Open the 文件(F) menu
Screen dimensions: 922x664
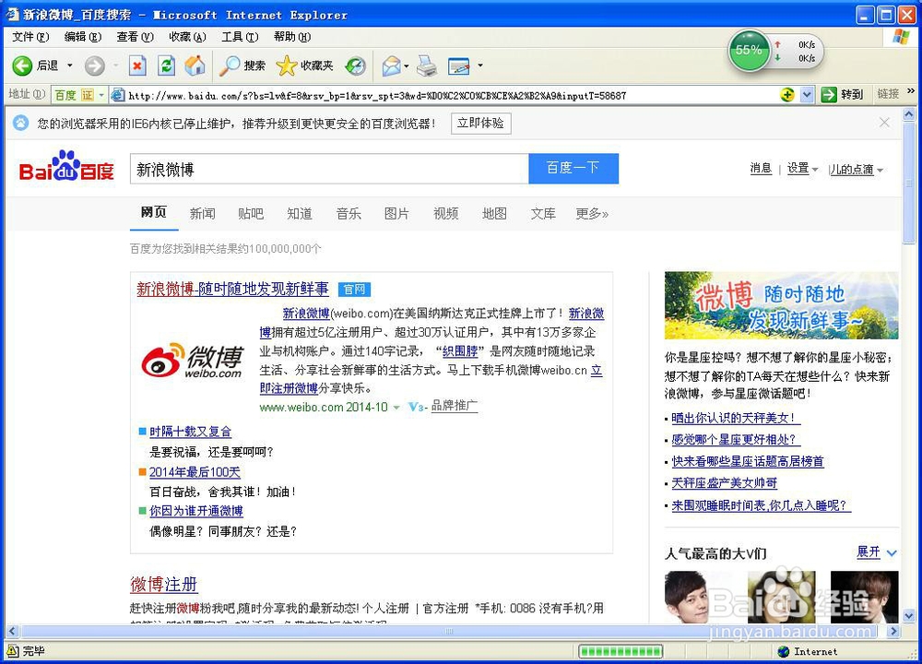click(30, 37)
